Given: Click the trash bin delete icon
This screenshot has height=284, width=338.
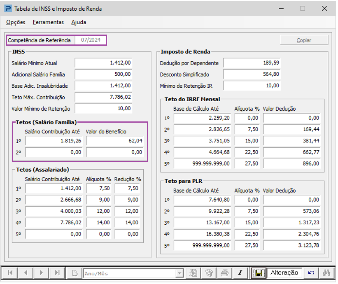Looking at the screenshot, I should click(209, 273).
